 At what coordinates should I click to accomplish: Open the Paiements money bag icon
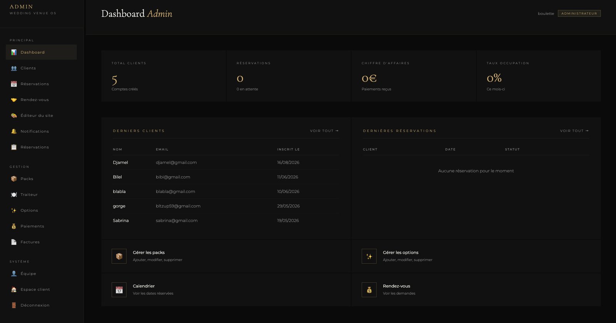(14, 226)
